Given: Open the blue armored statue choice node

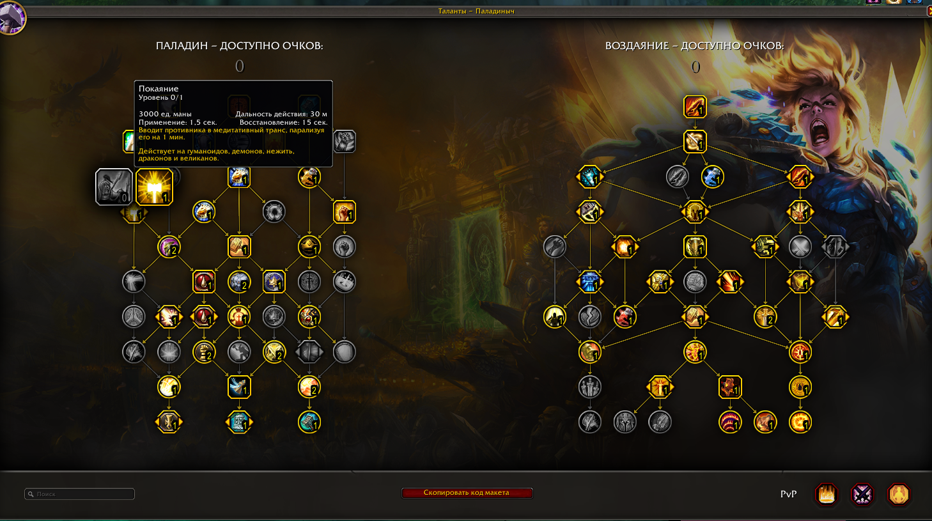Looking at the screenshot, I should click(x=589, y=281).
